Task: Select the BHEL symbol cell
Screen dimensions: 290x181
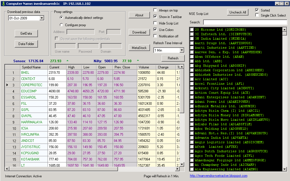Action: click(x=34, y=72)
